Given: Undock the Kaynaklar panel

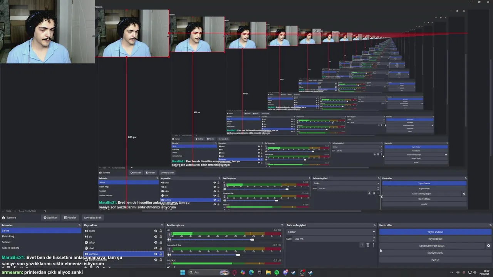Looking at the screenshot, I should [162, 225].
